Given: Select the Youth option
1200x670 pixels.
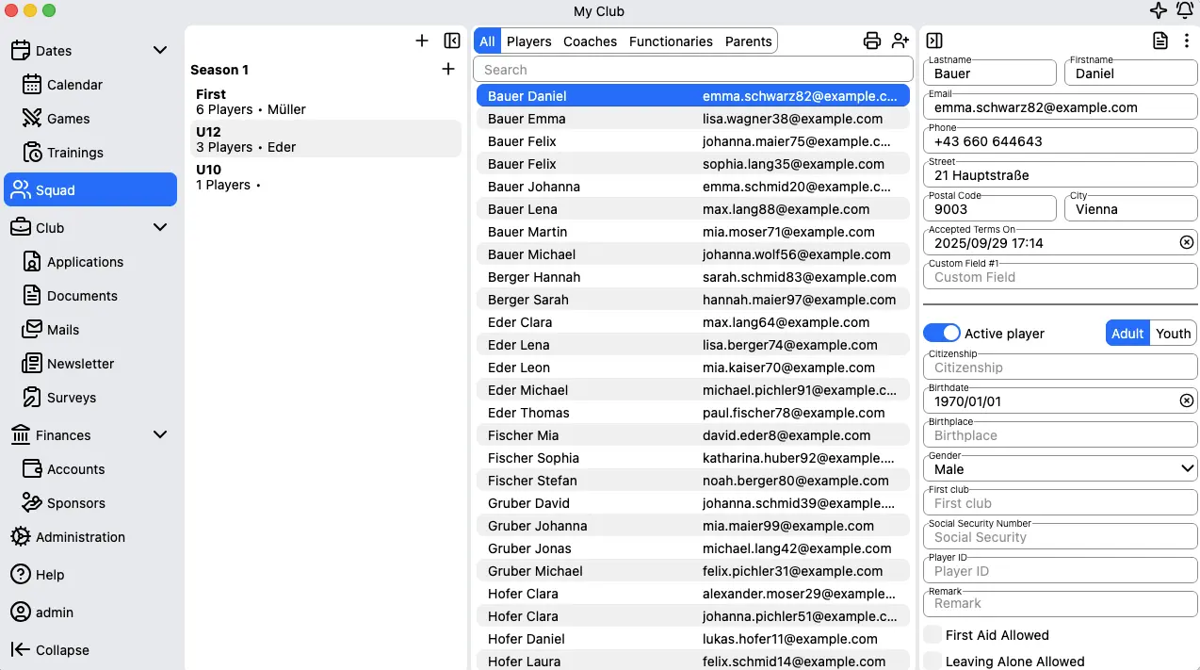Looking at the screenshot, I should (x=1174, y=334).
